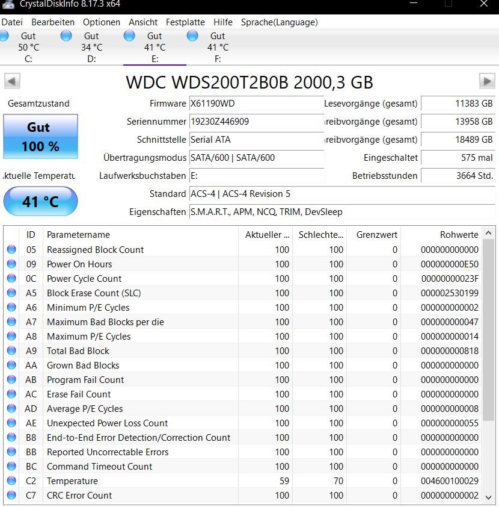The width and height of the screenshot is (499, 507).
Task: Click status icon of Minimum P/E Cycles
Action: pos(11,307)
